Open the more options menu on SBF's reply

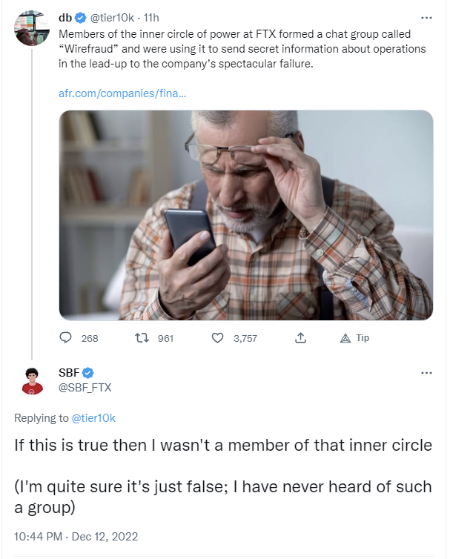pyautogui.click(x=426, y=372)
